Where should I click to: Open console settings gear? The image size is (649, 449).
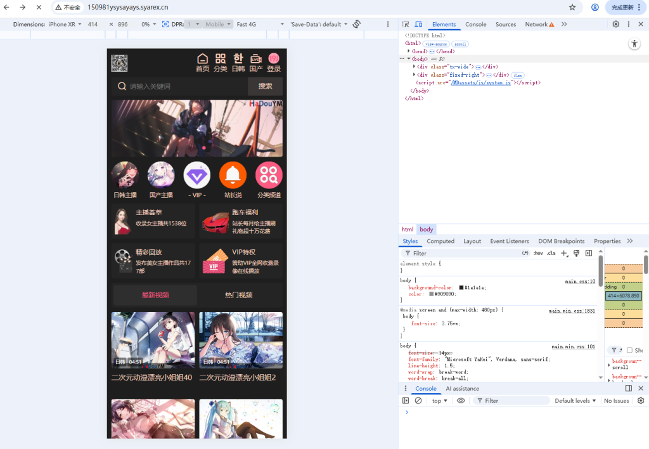pos(641,401)
